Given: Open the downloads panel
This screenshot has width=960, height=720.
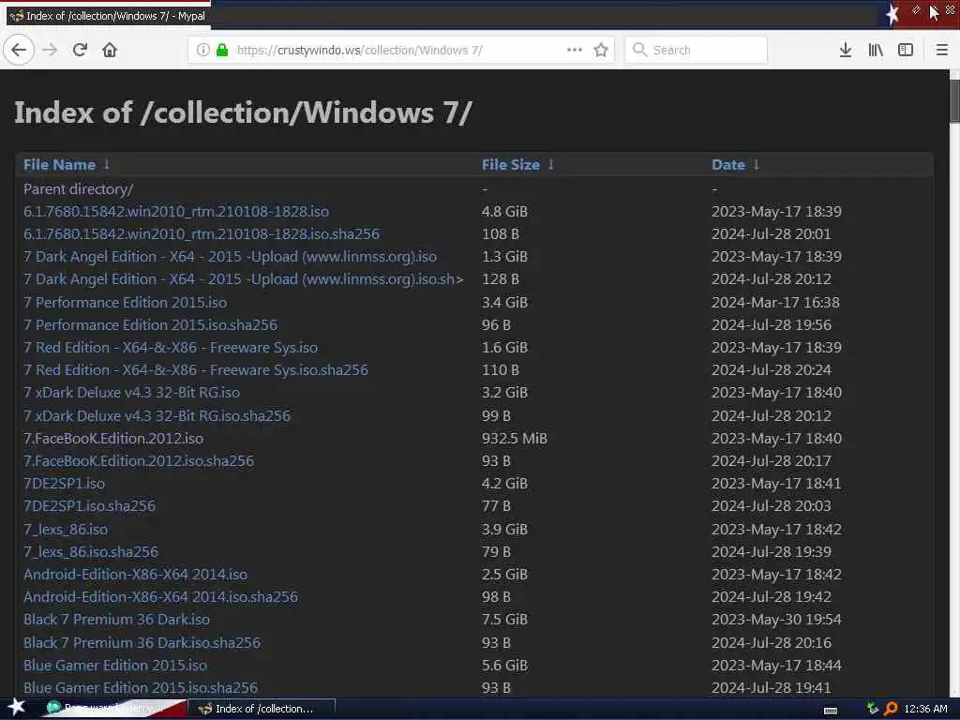Looking at the screenshot, I should point(846,50).
